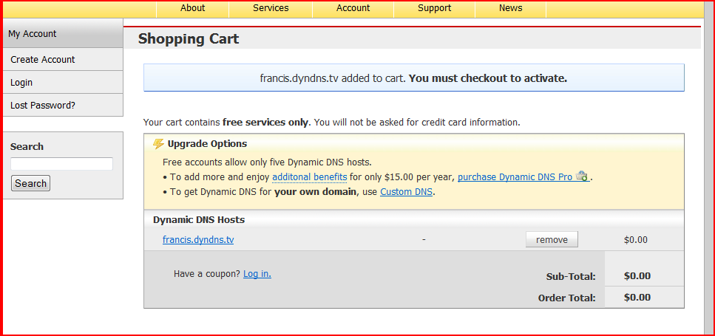715x336 pixels.
Task: Open francis.dyndns.tv host link
Action: point(198,239)
